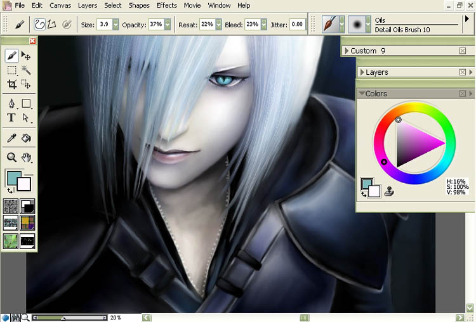Open the Pattern selector in toolbox
This screenshot has height=322, width=476.
pyautogui.click(x=11, y=223)
